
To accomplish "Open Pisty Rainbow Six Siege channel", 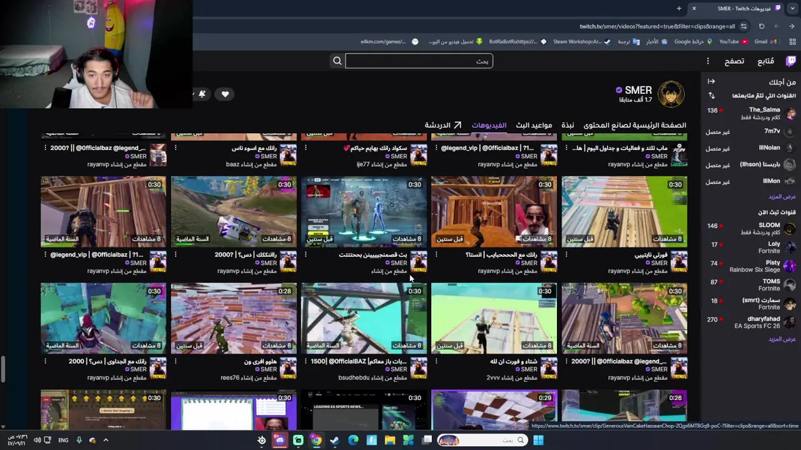I will (x=751, y=266).
